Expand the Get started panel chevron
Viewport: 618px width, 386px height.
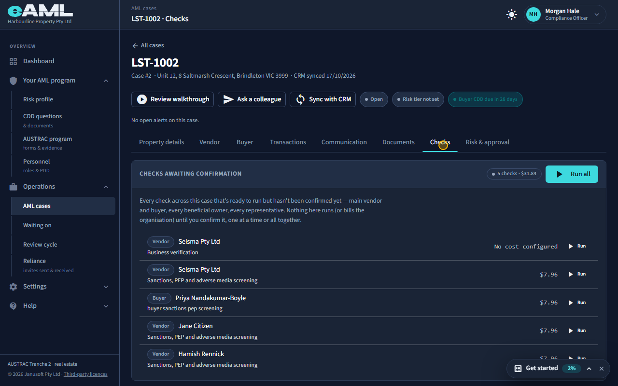[x=589, y=369]
